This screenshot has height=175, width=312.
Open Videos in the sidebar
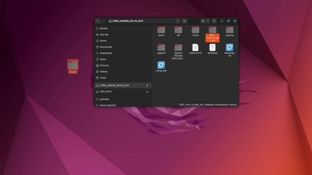click(123, 71)
